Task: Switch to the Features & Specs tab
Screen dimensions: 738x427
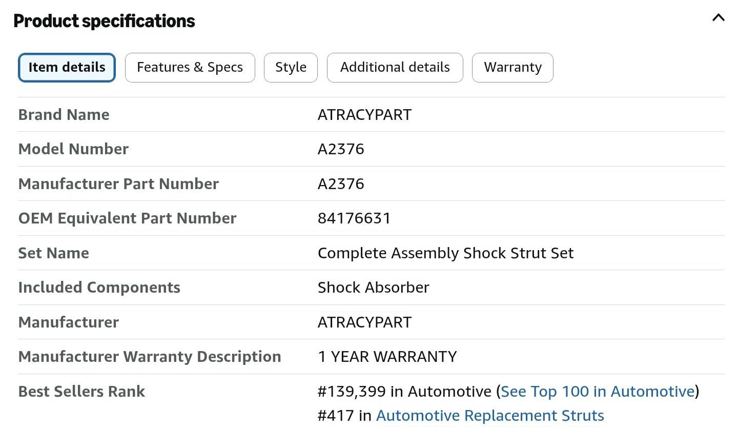Action: [x=190, y=68]
